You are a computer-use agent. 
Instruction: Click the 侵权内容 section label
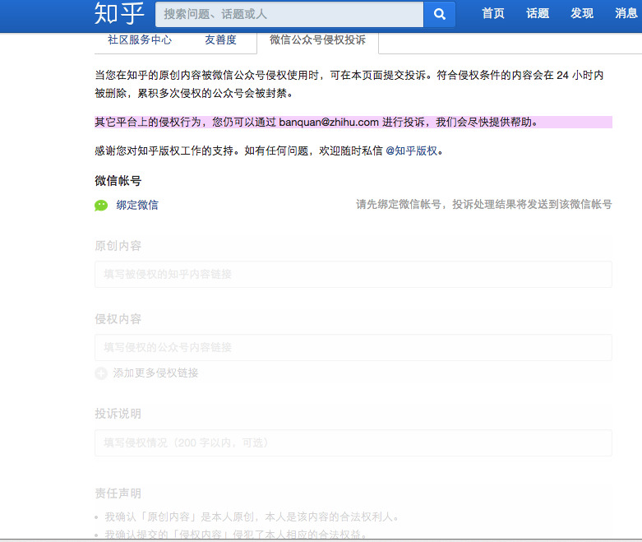click(x=118, y=319)
